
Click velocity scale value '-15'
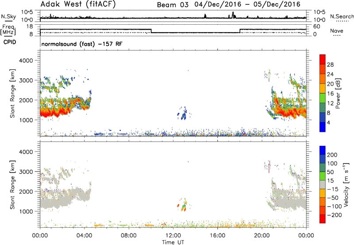[333, 189]
